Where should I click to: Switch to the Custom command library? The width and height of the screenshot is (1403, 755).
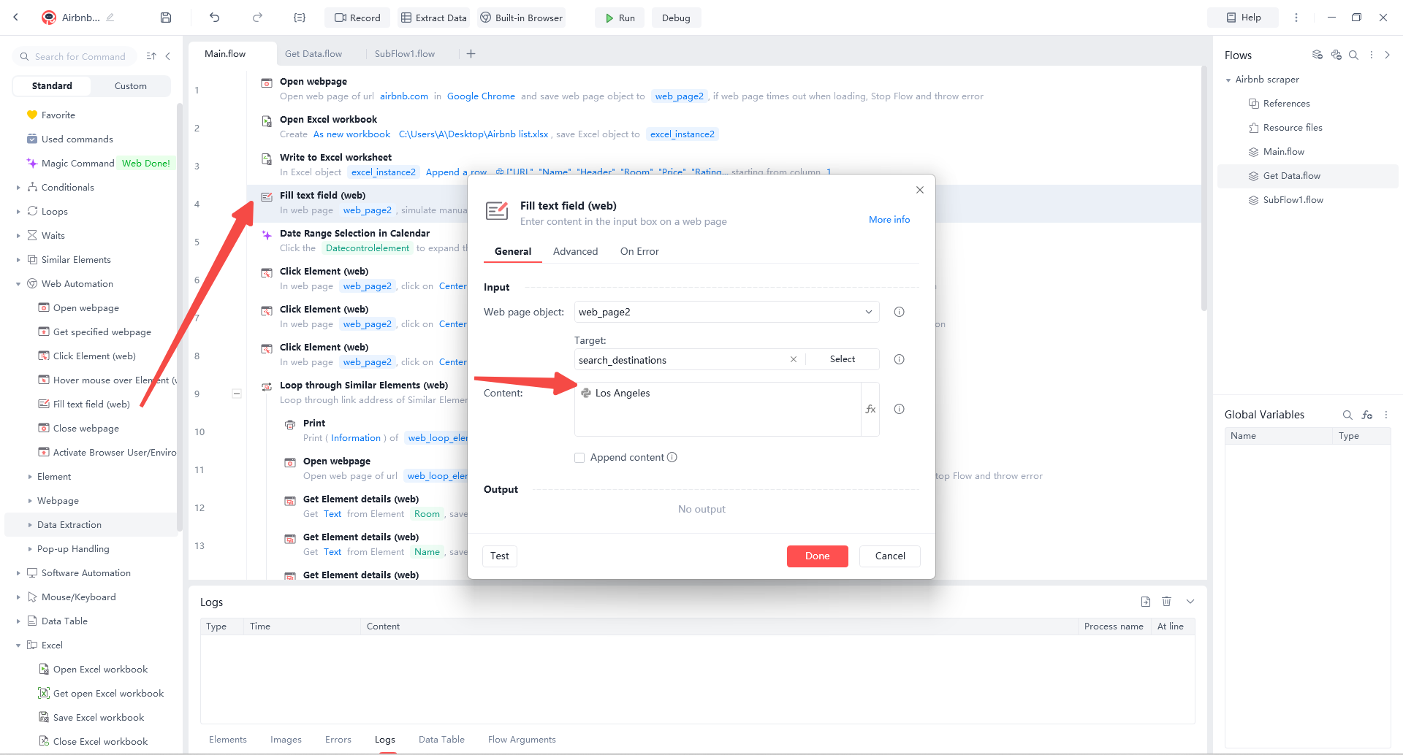pyautogui.click(x=130, y=85)
